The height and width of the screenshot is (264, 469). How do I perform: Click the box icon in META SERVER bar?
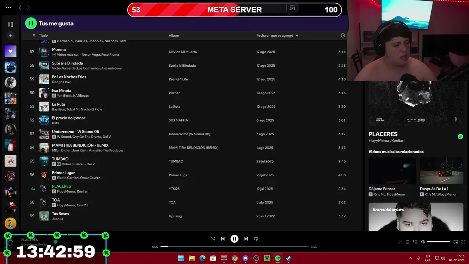292,8
